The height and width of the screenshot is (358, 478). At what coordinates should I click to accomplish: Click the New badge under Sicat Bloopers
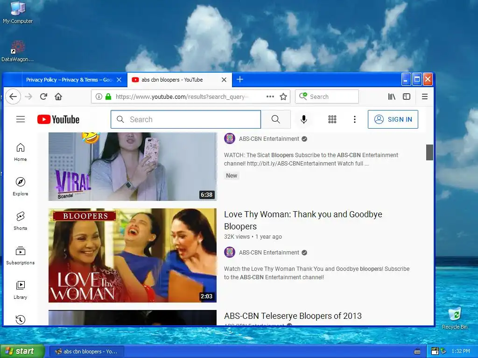(232, 176)
